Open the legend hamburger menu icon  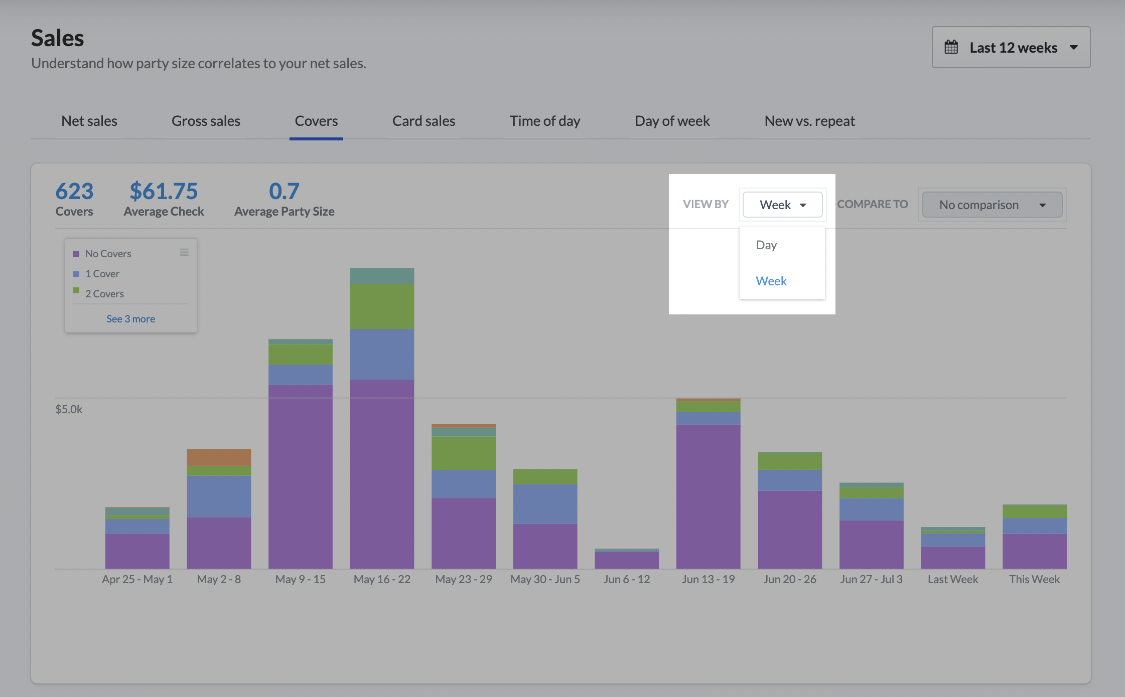tap(184, 252)
